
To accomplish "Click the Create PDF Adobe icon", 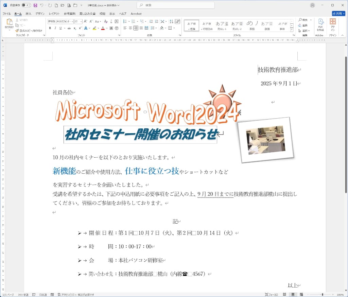I will click(x=320, y=24).
